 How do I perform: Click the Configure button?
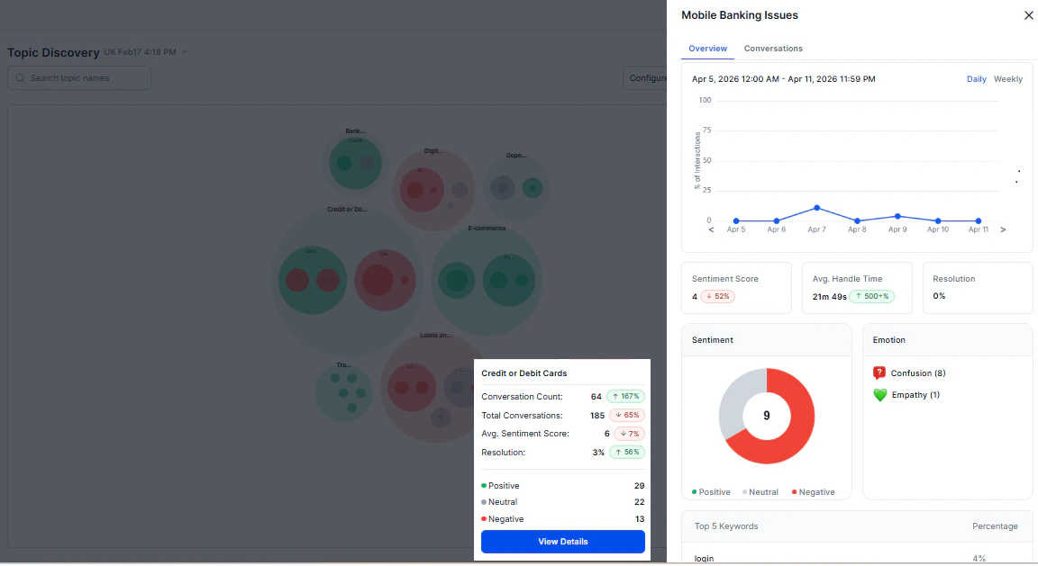coord(649,78)
